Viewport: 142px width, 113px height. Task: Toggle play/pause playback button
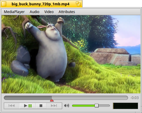28,106
